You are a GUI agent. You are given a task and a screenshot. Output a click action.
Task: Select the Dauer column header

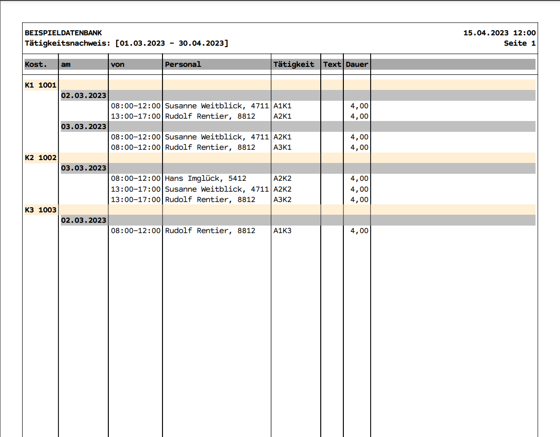(357, 65)
